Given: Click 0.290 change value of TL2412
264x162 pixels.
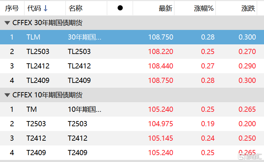Looking at the screenshot, I should click(x=247, y=66).
